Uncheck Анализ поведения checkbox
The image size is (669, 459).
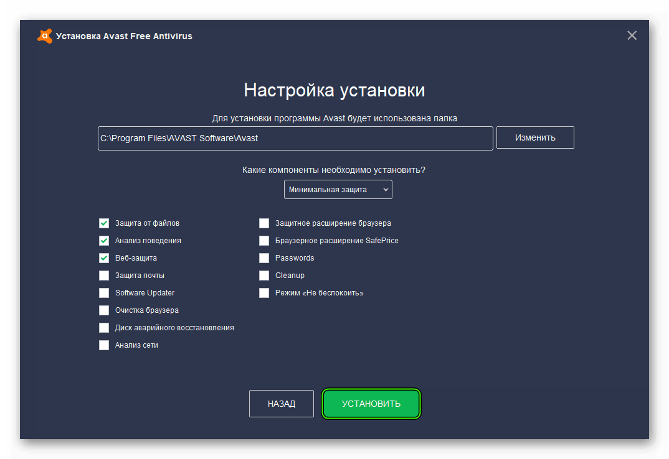point(104,241)
